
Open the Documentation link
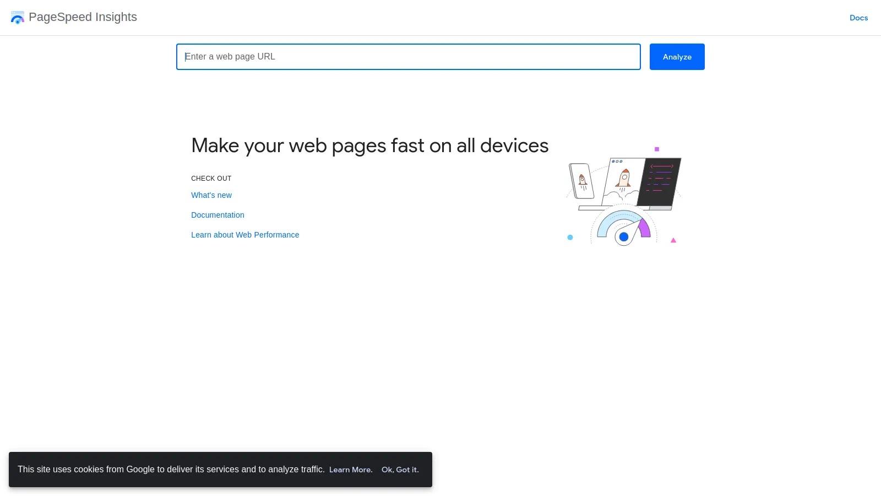point(217,215)
